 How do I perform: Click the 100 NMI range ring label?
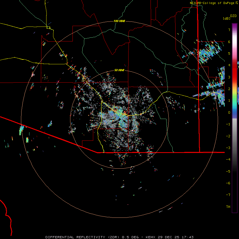click(x=119, y=21)
